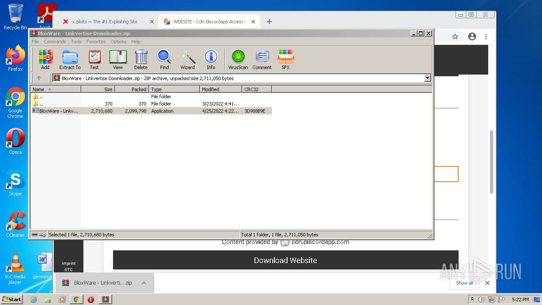Image resolution: width=542 pixels, height=305 pixels.
Task: Close the Chrome downloads bar
Action: point(487,283)
